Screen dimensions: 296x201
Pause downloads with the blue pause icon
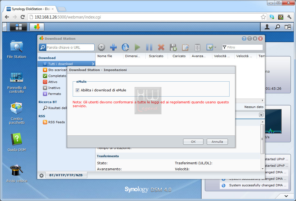tap(149, 47)
